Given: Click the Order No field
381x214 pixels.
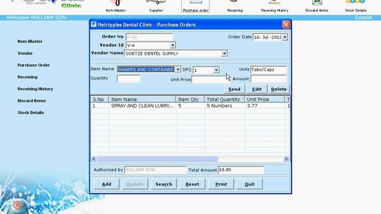Looking at the screenshot, I should click(x=149, y=37).
